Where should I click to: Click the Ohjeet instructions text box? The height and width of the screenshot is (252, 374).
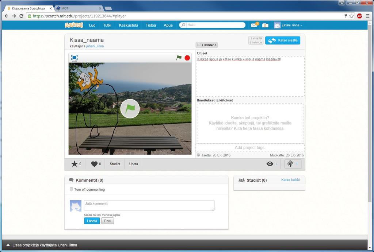[250, 76]
